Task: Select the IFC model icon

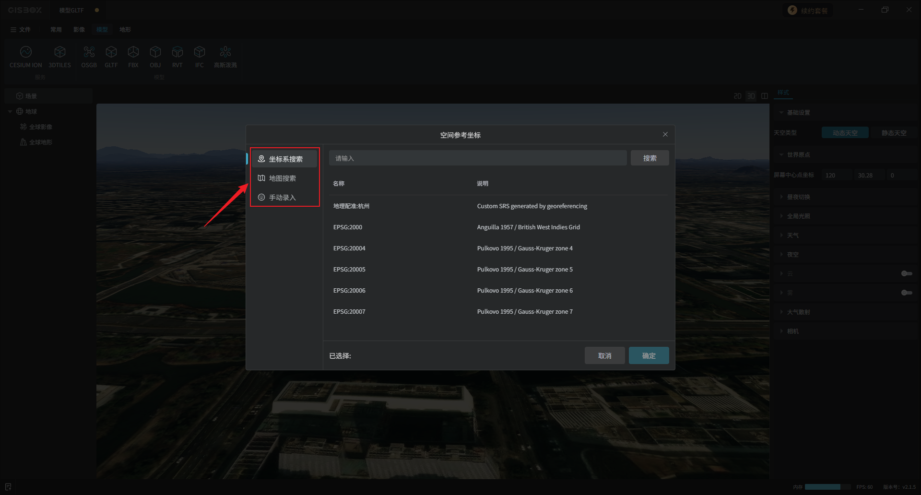Action: point(199,52)
